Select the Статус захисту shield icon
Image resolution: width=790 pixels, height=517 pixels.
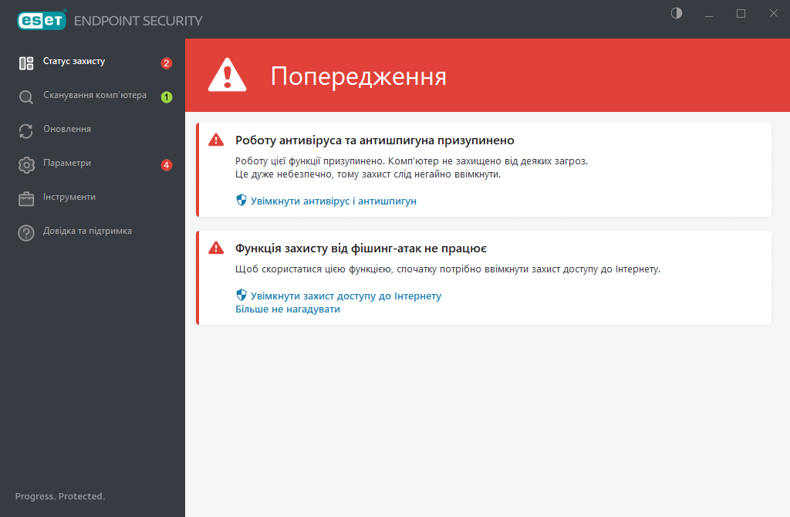tap(25, 63)
